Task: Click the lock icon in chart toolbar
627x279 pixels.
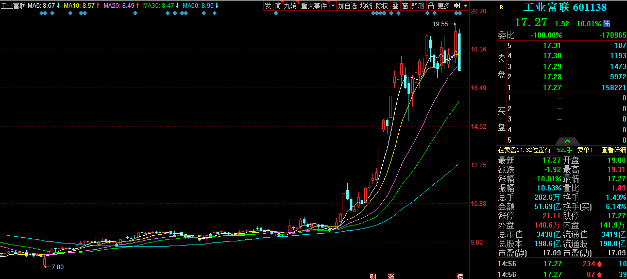Action: click(430, 6)
